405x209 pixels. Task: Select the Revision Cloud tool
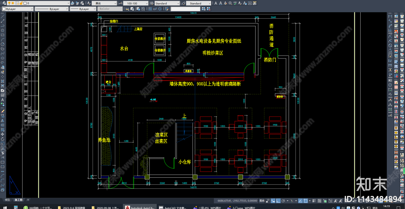click(x=3, y=49)
